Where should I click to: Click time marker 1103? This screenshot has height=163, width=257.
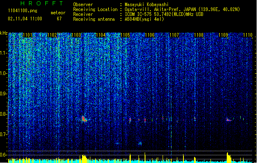pyautogui.click(x=76, y=35)
